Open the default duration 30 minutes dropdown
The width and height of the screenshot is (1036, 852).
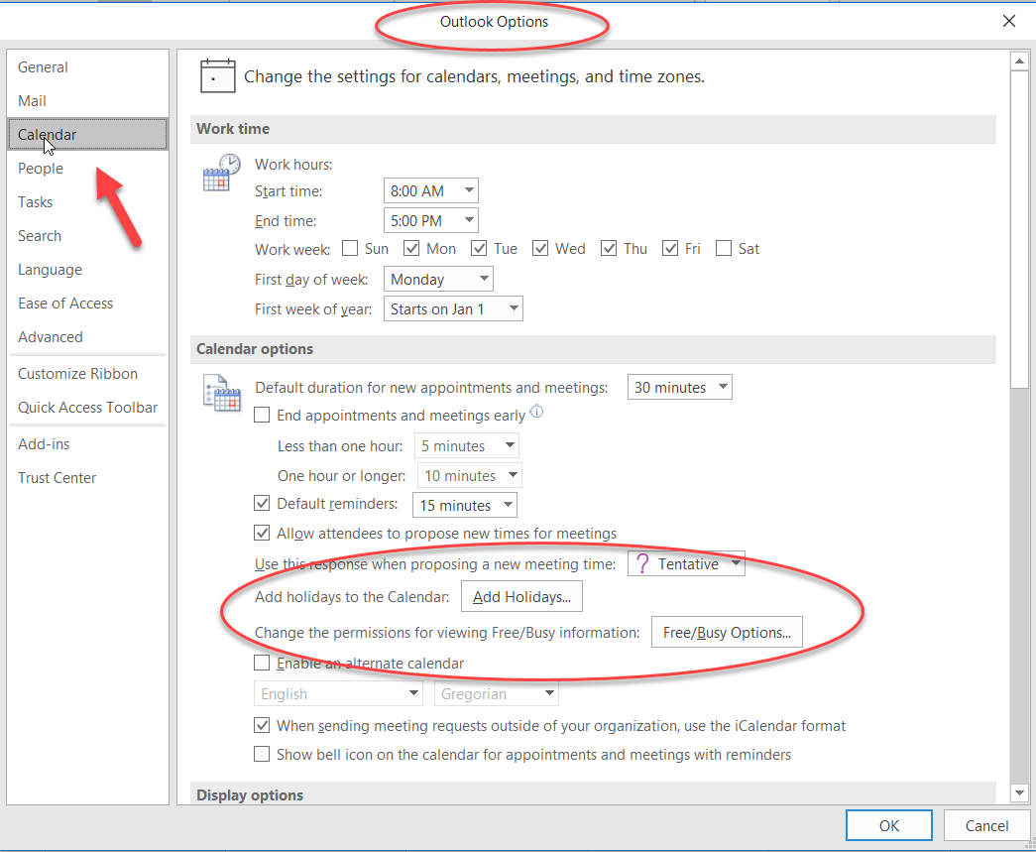point(680,387)
